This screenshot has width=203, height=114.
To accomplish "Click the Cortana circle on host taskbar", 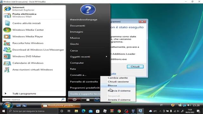I will coord(62,111).
